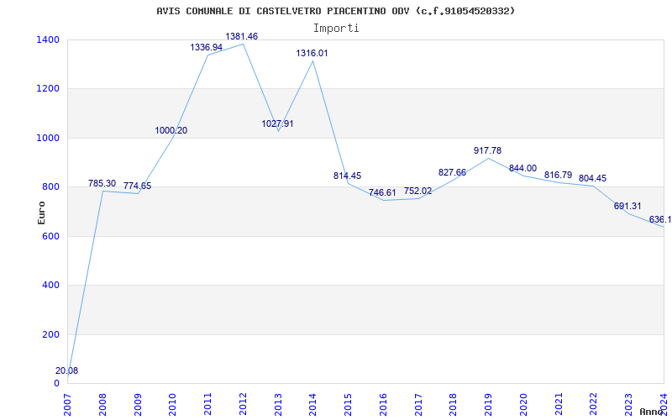Select the 804.45 data label
672x420 pixels.
coord(593,179)
